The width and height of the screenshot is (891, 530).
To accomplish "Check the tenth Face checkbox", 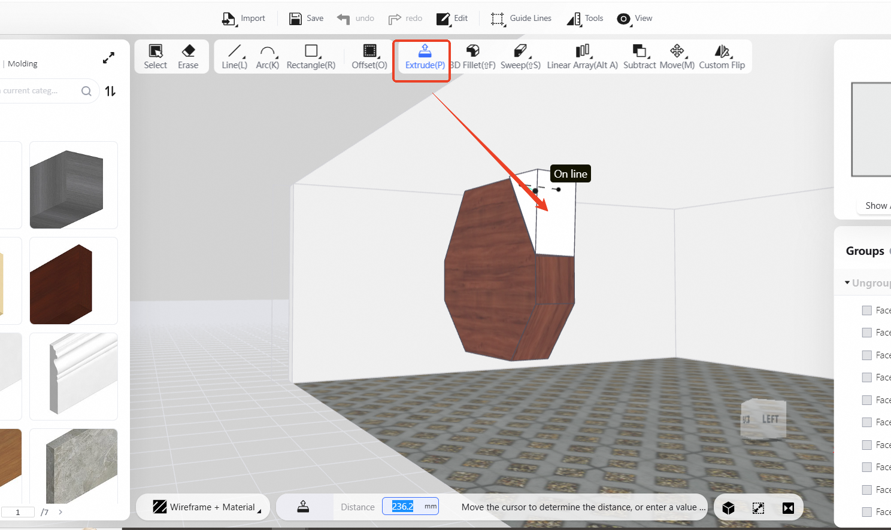I will (866, 512).
